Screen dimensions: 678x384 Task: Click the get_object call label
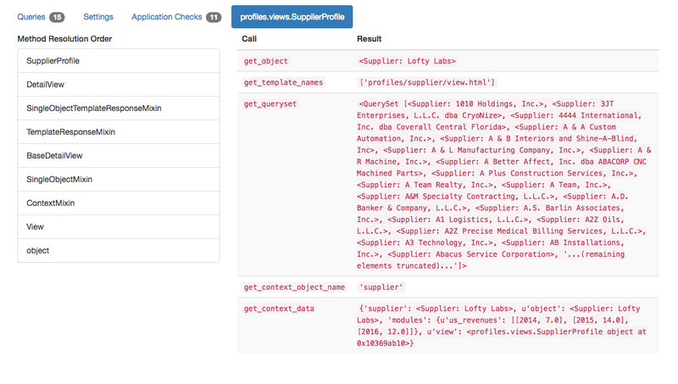click(265, 61)
